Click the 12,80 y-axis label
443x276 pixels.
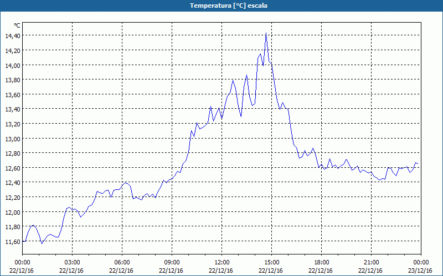[x=12, y=153]
